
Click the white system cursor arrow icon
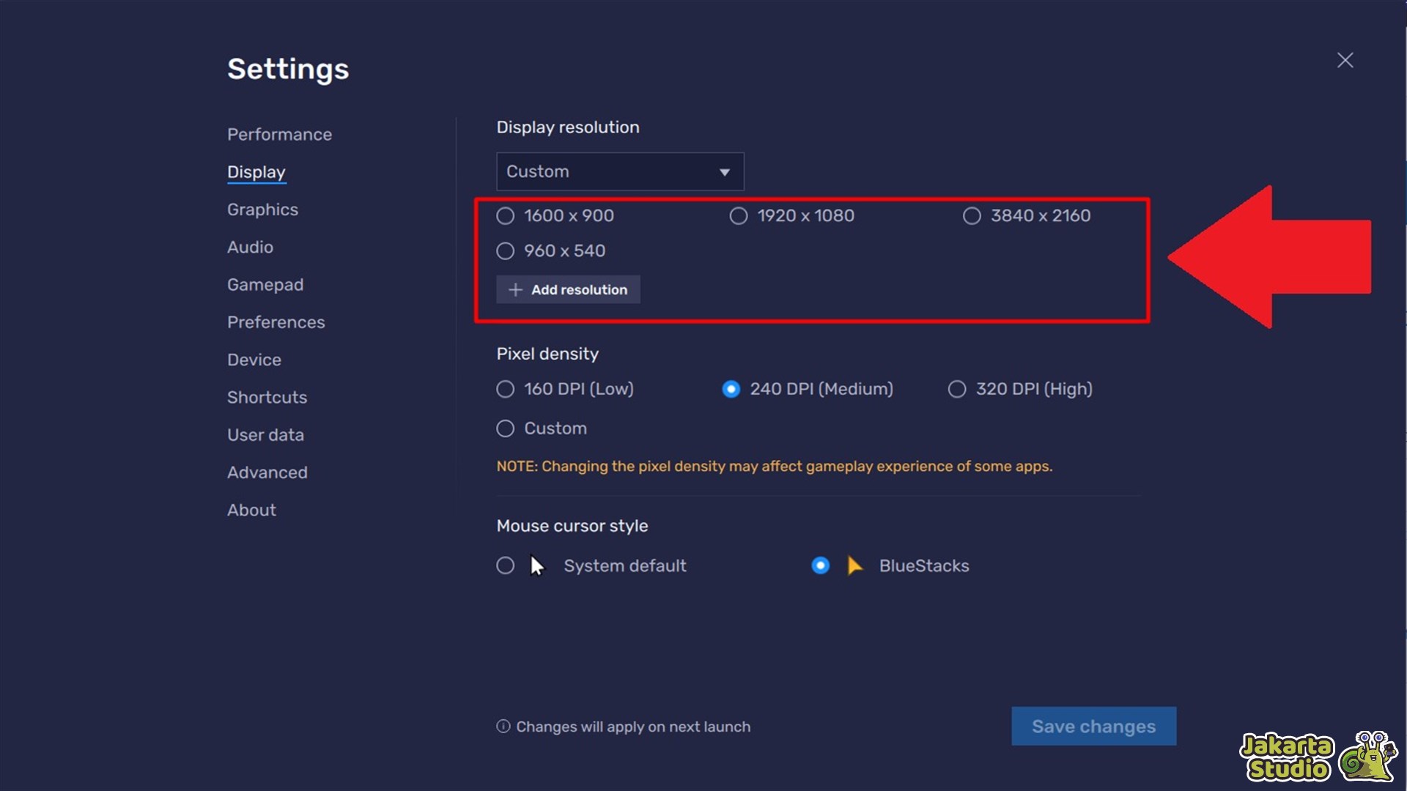[537, 565]
